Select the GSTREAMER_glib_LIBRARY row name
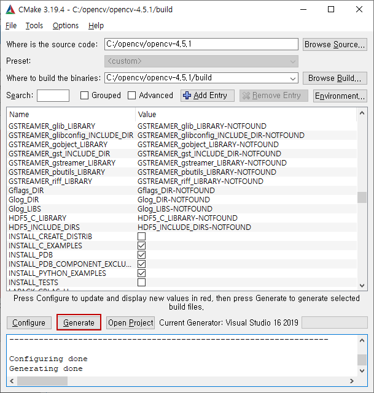The width and height of the screenshot is (374, 393). (x=52, y=126)
